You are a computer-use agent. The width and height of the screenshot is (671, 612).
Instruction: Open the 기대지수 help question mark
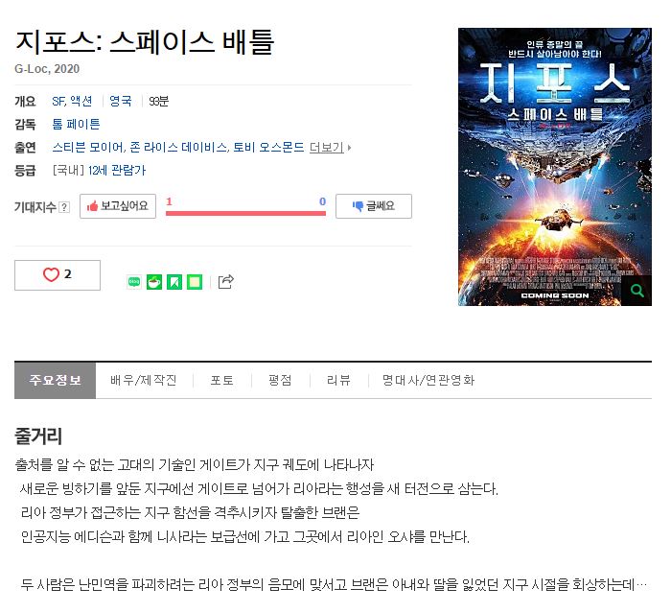click(x=64, y=207)
